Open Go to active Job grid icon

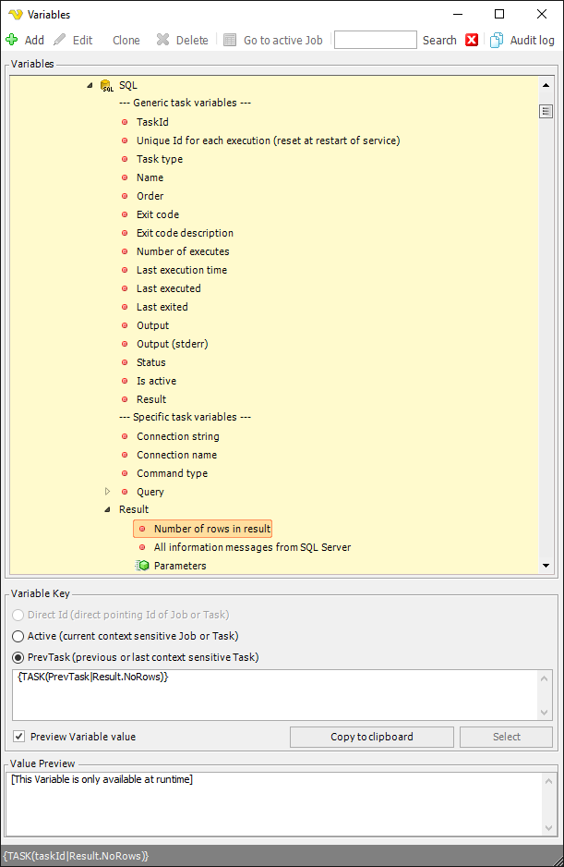pyautogui.click(x=230, y=40)
